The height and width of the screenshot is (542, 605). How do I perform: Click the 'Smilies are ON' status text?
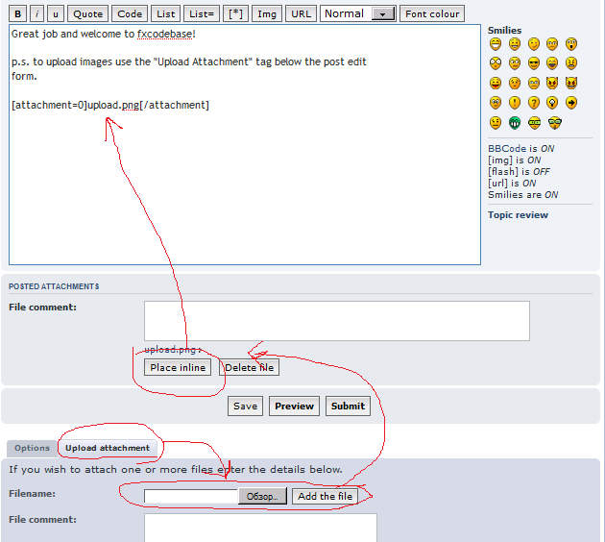click(x=522, y=194)
